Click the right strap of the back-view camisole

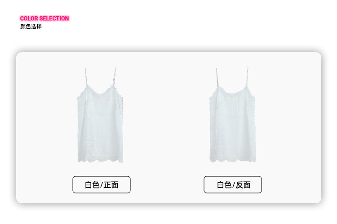click(247, 76)
